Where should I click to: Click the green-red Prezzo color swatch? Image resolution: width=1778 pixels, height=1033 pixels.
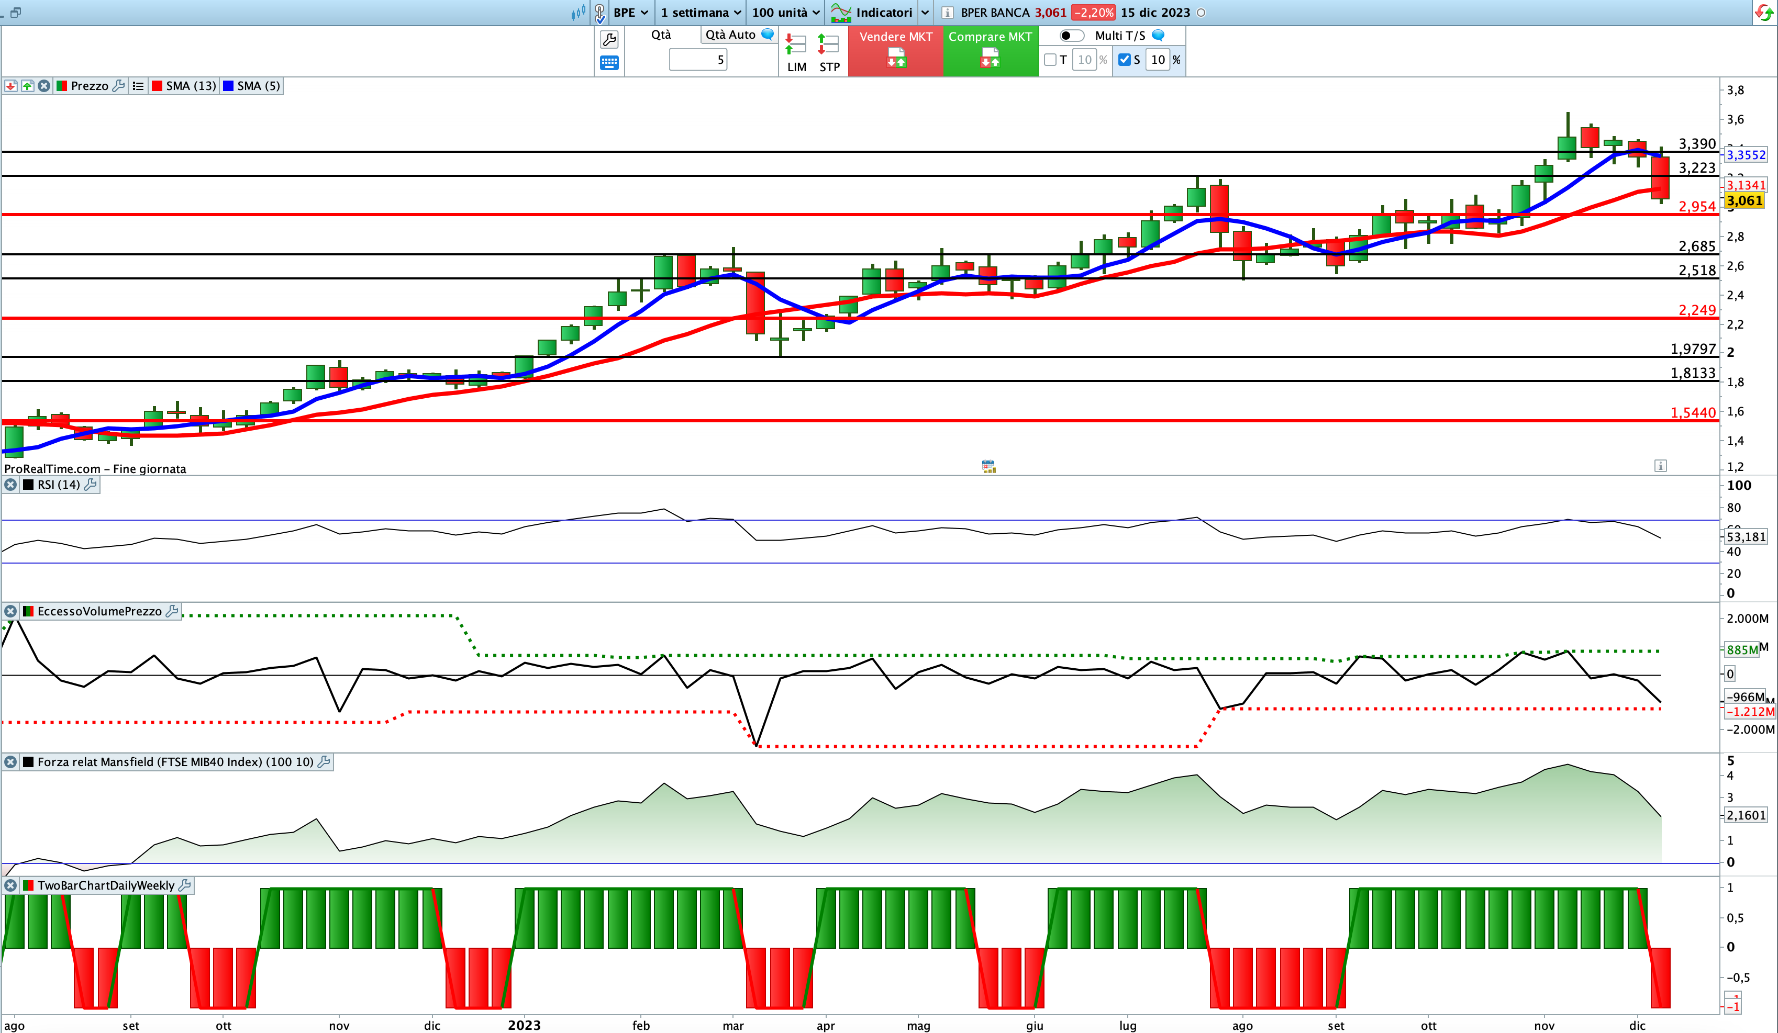[61, 86]
